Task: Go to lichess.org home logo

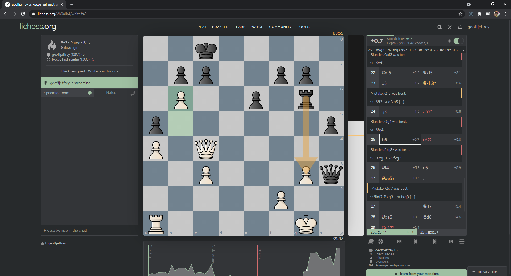Action: pos(38,26)
